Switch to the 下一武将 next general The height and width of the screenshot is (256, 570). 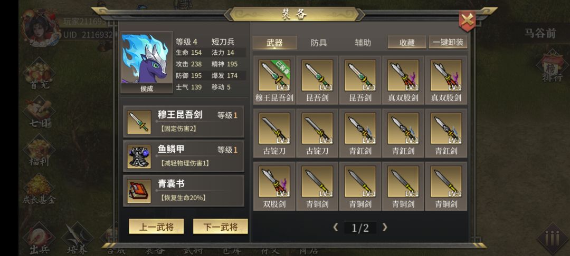pyautogui.click(x=220, y=227)
